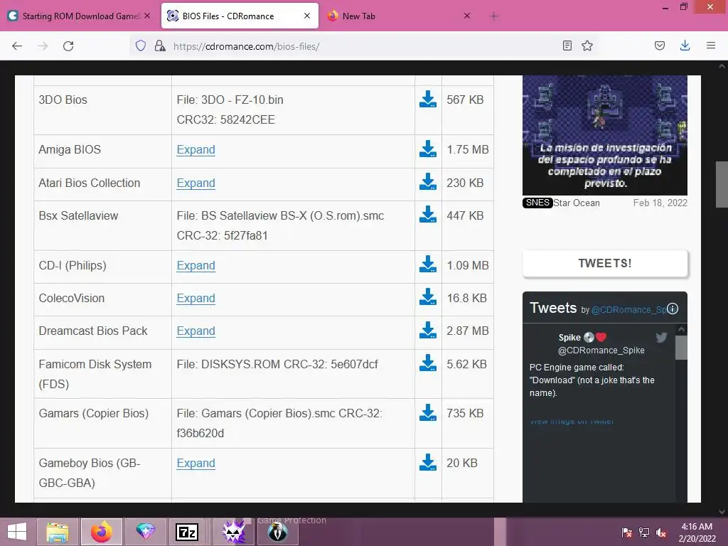Click the page vertical scrollbar thumb
This screenshot has width=728, height=546.
click(722, 184)
